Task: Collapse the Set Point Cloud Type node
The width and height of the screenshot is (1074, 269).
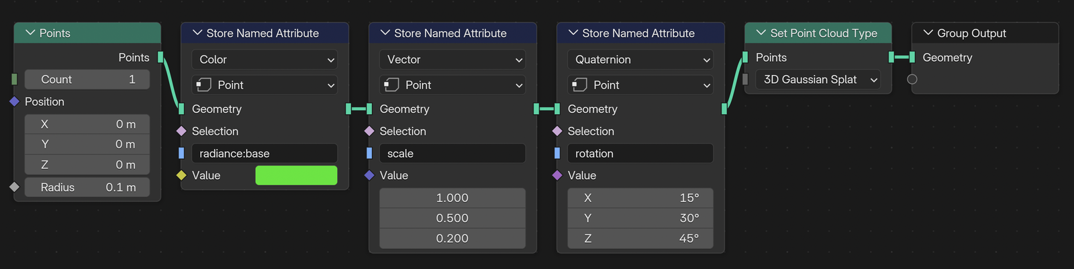Action: [x=761, y=33]
